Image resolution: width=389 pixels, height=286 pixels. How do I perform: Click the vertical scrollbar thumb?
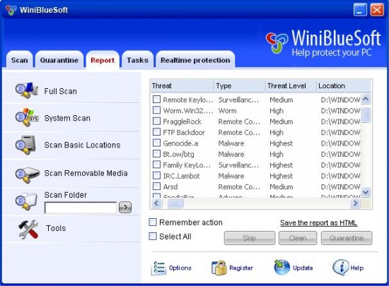pyautogui.click(x=366, y=114)
